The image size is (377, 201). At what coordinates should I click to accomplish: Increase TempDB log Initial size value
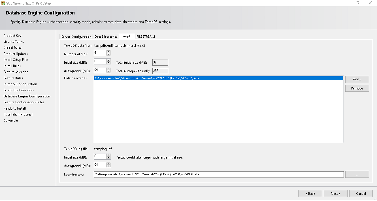(x=108, y=155)
